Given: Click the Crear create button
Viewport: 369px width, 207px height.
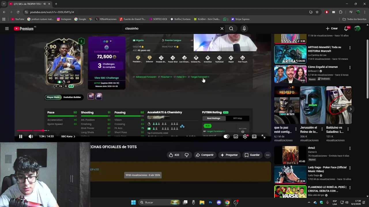Looking at the screenshot, I should pos(332,28).
